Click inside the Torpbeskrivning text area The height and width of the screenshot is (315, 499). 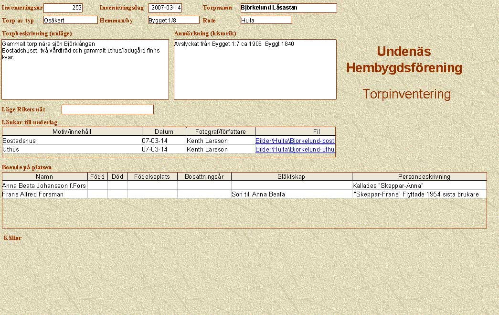85,69
